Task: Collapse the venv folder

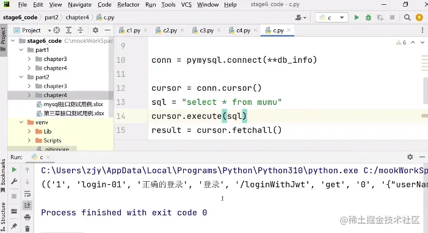Action: pyautogui.click(x=21, y=122)
